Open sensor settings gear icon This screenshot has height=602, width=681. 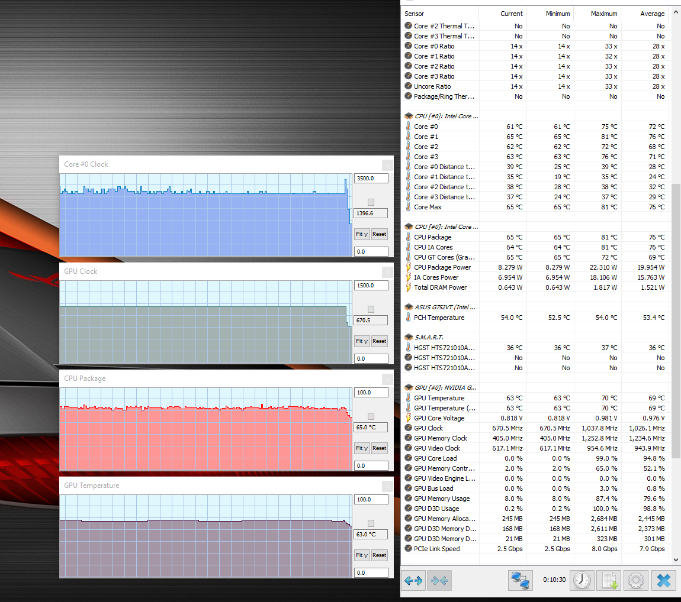pyautogui.click(x=636, y=580)
